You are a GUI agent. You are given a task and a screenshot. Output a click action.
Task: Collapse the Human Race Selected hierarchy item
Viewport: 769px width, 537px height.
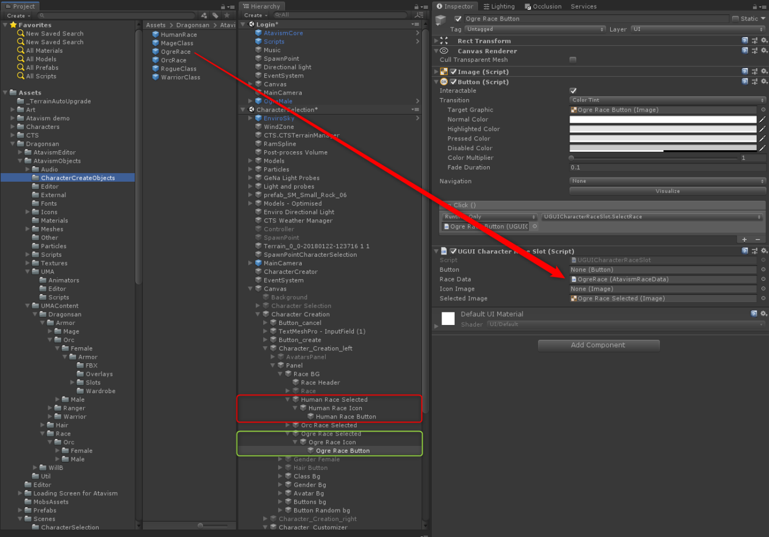[x=288, y=399]
